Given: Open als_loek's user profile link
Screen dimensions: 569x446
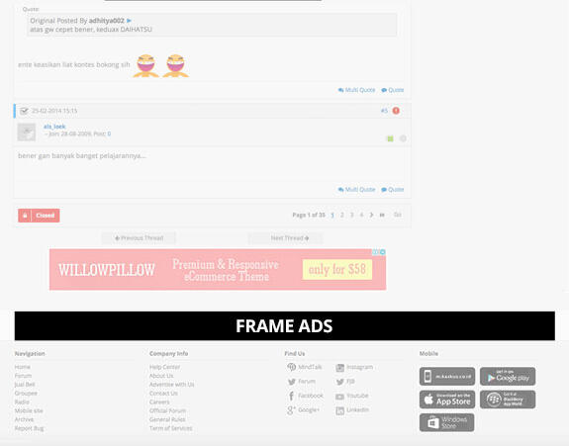Looking at the screenshot, I should 54,127.
